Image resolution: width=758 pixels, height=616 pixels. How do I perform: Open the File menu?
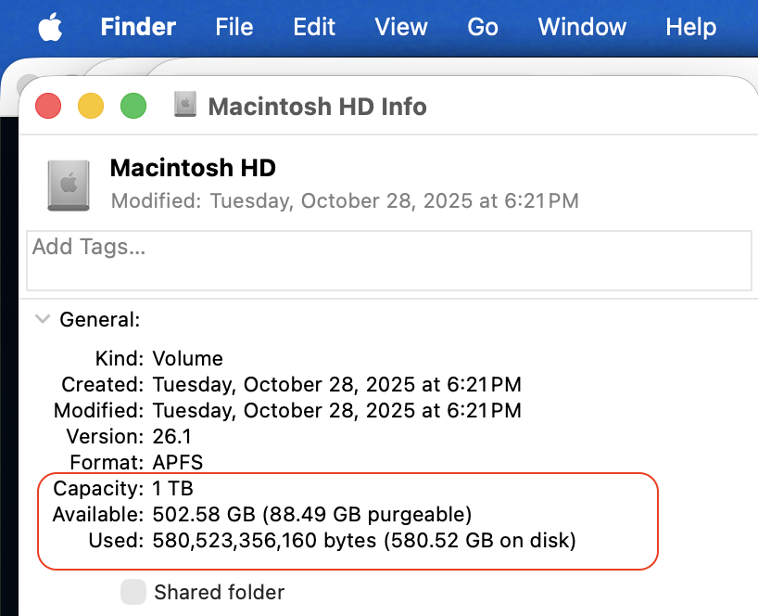click(234, 27)
